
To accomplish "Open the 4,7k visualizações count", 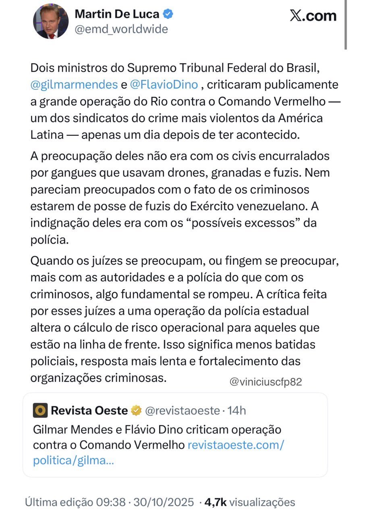I will click(250, 502).
